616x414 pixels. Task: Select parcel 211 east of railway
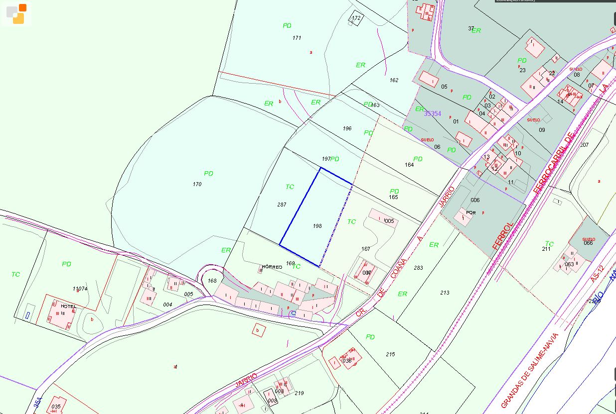point(546,249)
